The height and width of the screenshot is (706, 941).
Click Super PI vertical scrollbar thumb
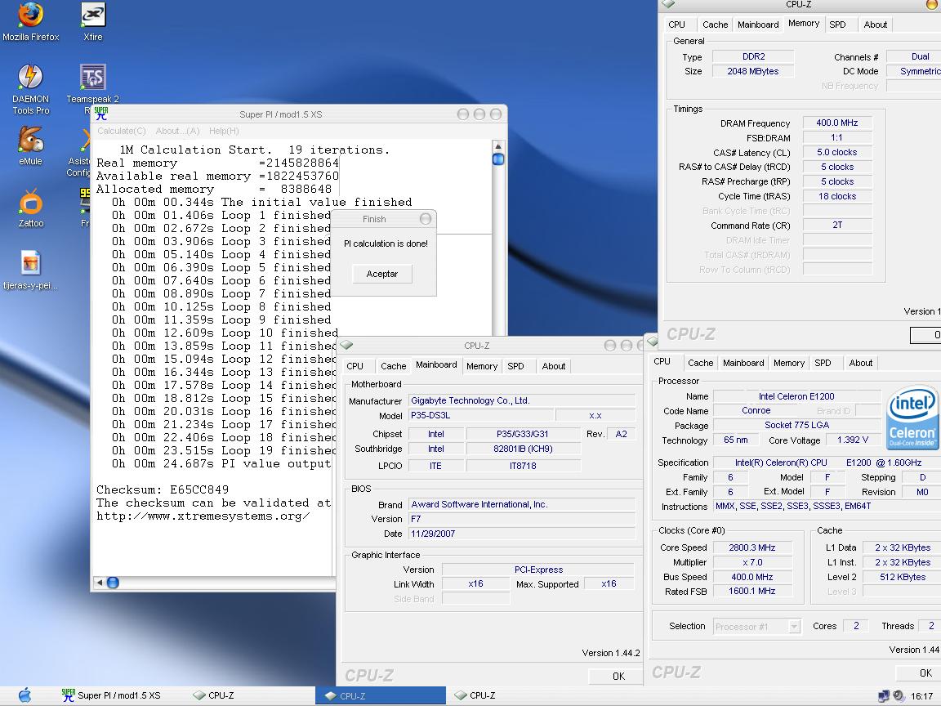pyautogui.click(x=498, y=159)
